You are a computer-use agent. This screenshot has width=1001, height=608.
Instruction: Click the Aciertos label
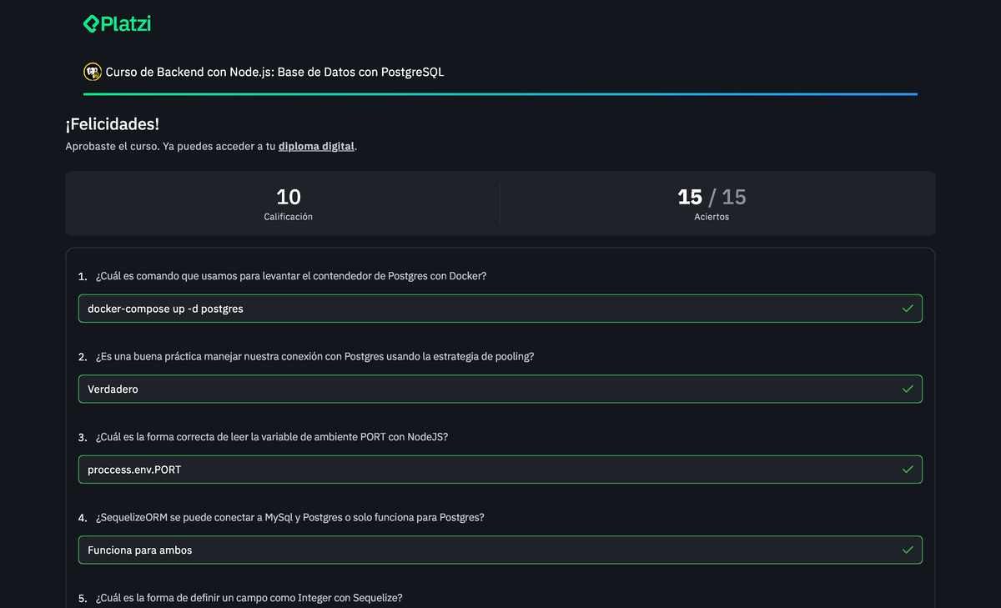coord(712,216)
